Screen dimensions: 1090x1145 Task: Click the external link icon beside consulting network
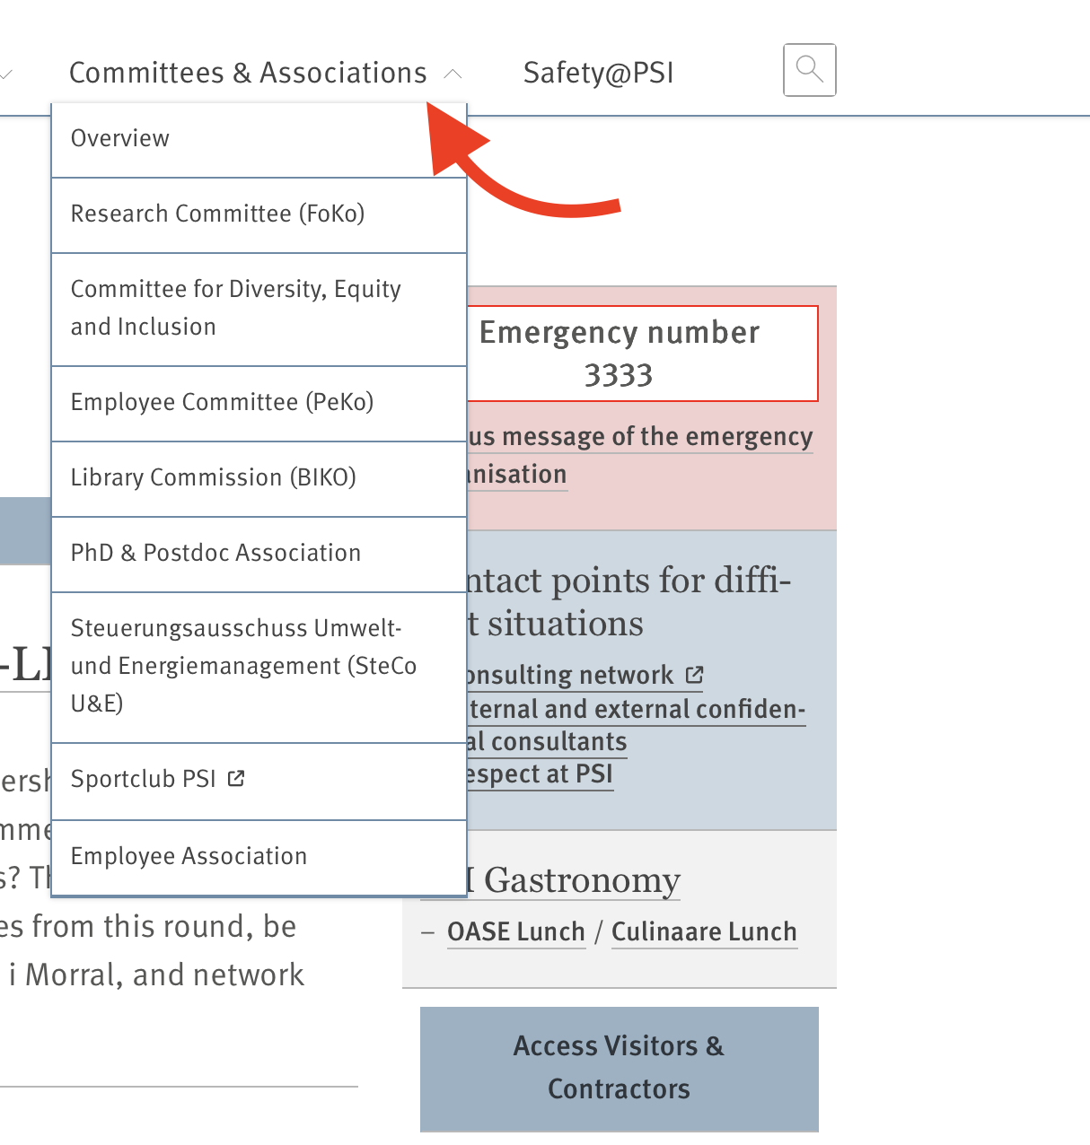pyautogui.click(x=694, y=675)
